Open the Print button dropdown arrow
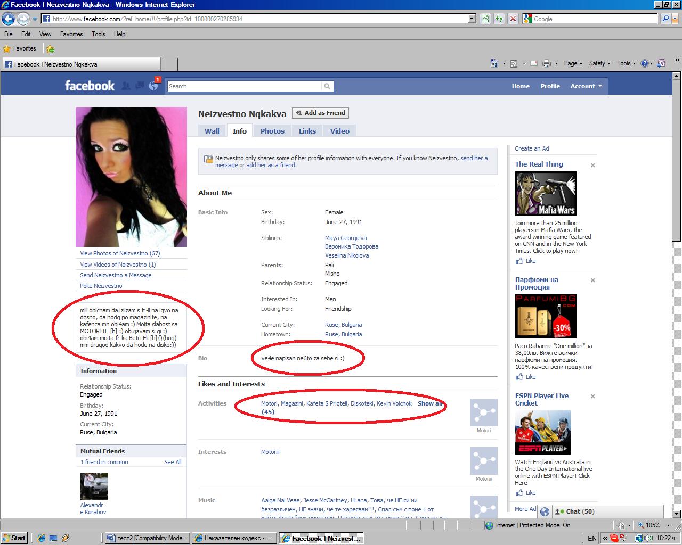 556,63
